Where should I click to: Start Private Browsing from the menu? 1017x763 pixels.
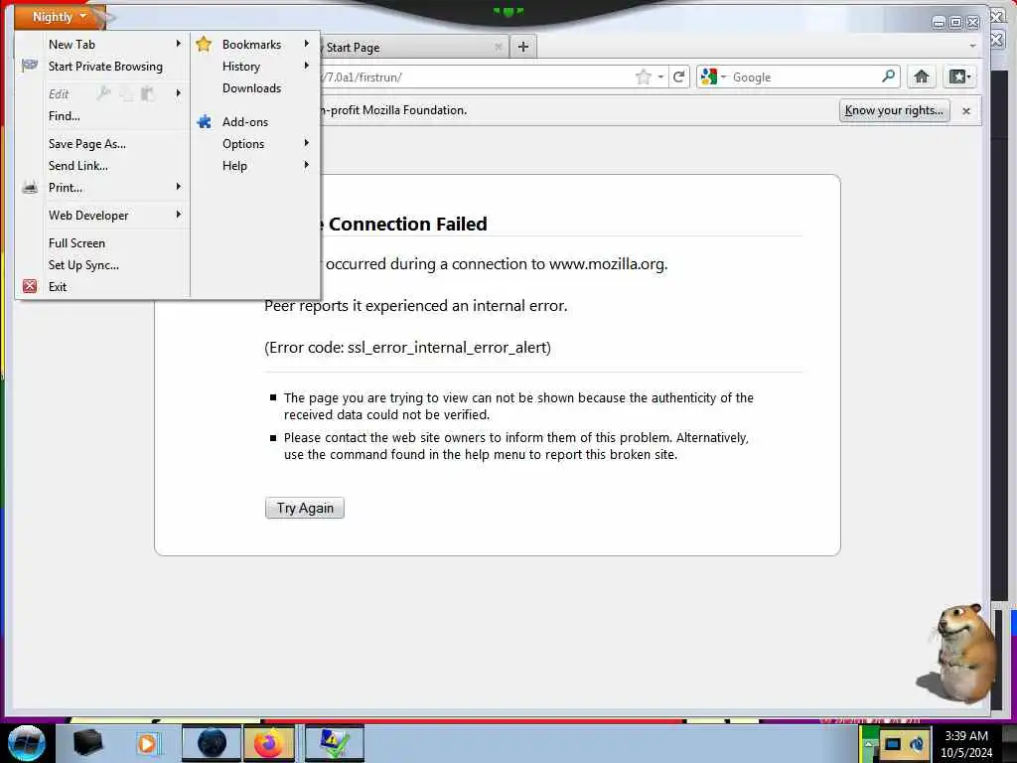(x=105, y=67)
